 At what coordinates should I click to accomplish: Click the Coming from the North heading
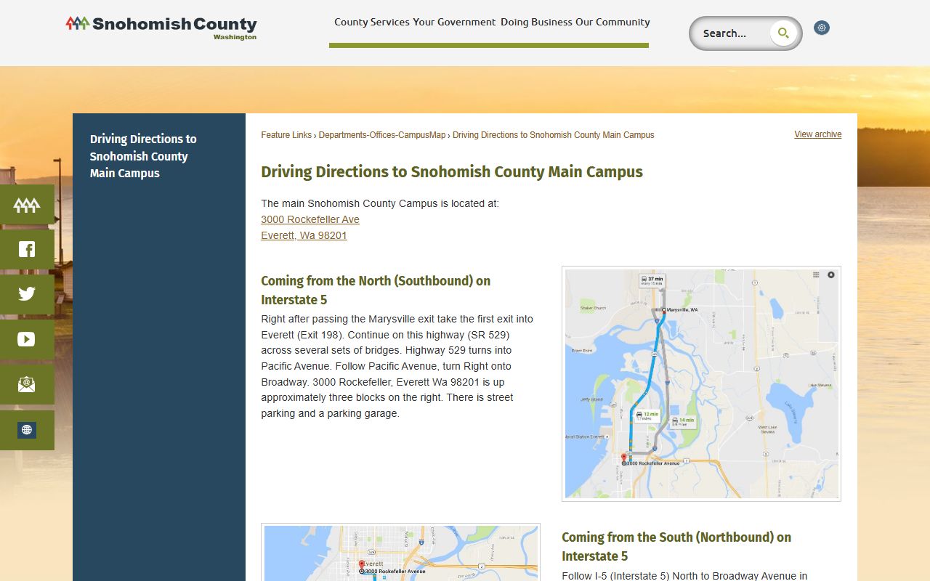[x=376, y=290]
